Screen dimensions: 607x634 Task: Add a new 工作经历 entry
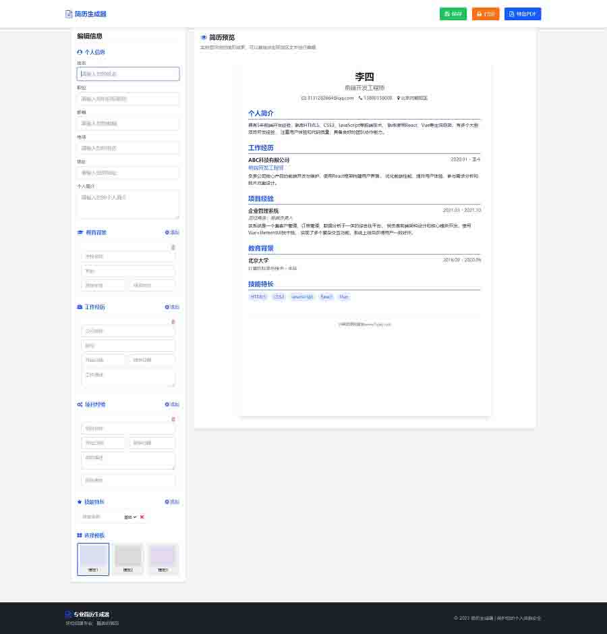click(x=172, y=307)
